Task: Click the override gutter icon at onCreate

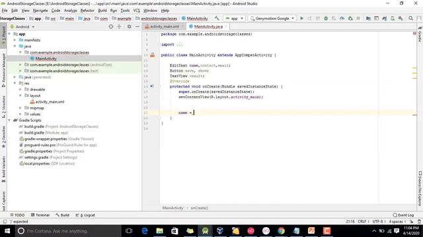Action: pyautogui.click(x=151, y=86)
